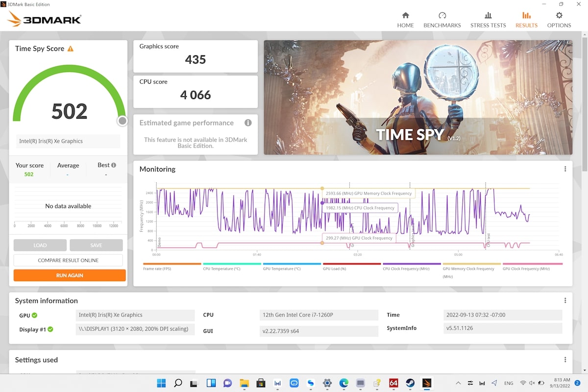
Task: Toggle the CPU Temperature legend
Action: tap(232, 267)
